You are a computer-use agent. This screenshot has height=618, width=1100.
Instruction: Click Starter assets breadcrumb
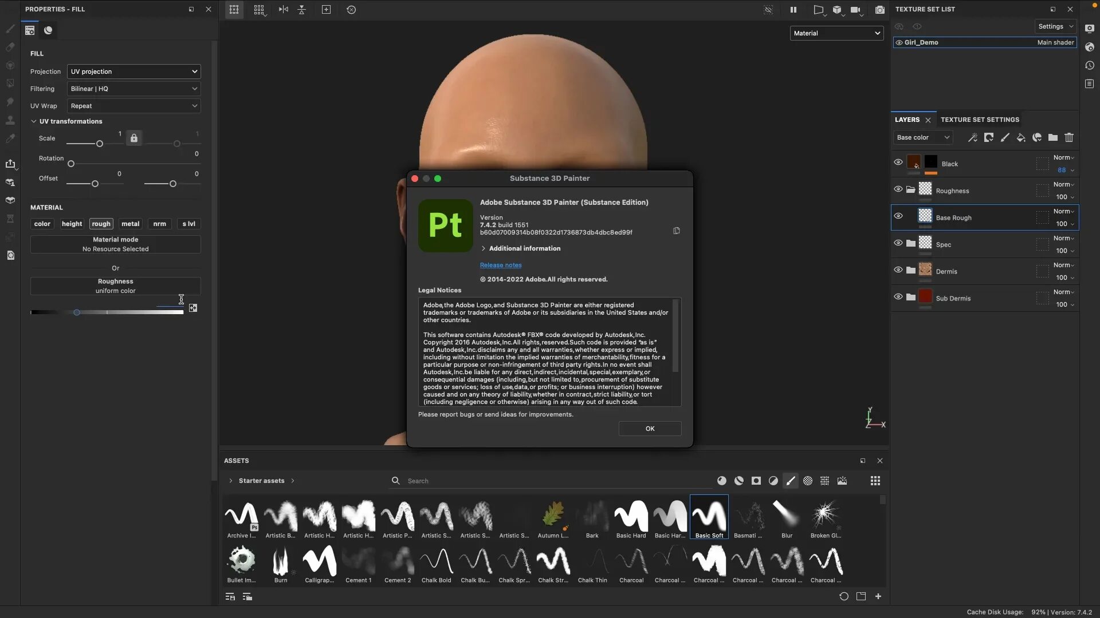[261, 481]
